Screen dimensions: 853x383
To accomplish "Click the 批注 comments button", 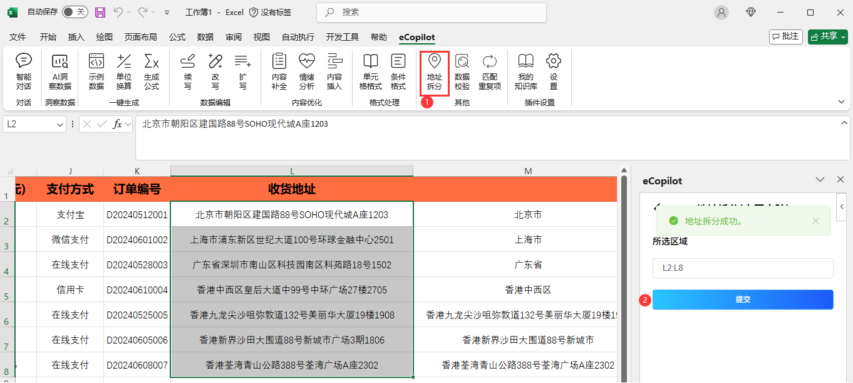I will point(785,36).
